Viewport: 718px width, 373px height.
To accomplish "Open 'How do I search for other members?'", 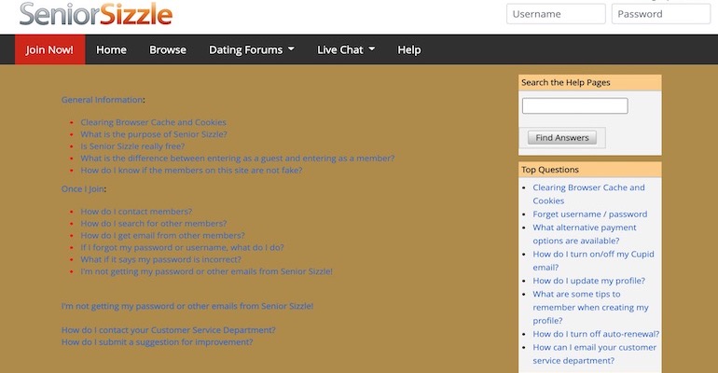I will 153,224.
